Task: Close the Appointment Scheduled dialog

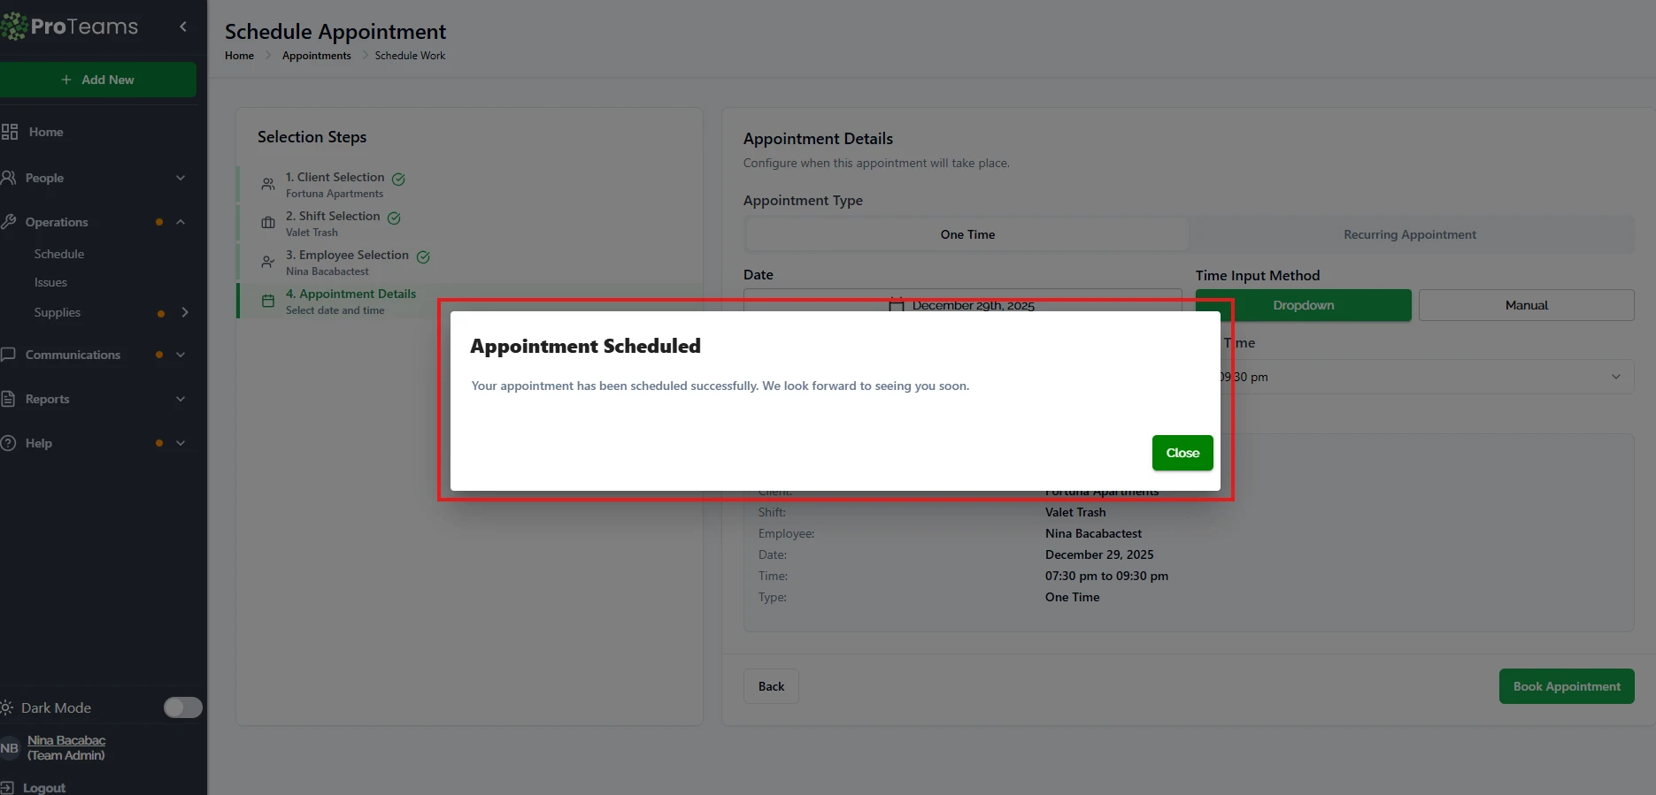Action: [x=1182, y=453]
